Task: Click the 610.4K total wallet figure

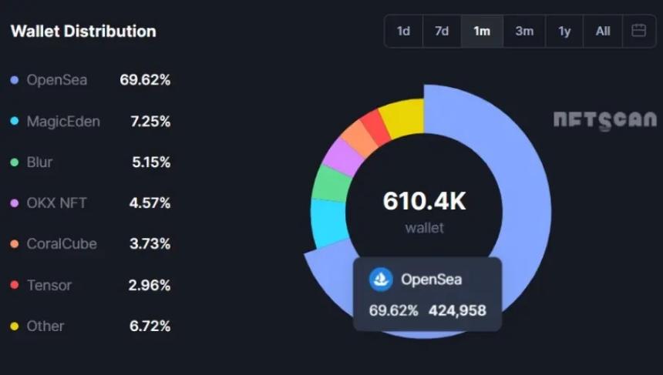Action: click(x=425, y=201)
